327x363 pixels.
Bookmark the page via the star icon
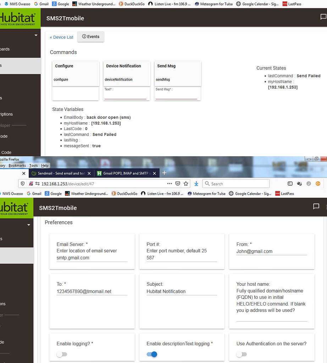tap(186, 184)
